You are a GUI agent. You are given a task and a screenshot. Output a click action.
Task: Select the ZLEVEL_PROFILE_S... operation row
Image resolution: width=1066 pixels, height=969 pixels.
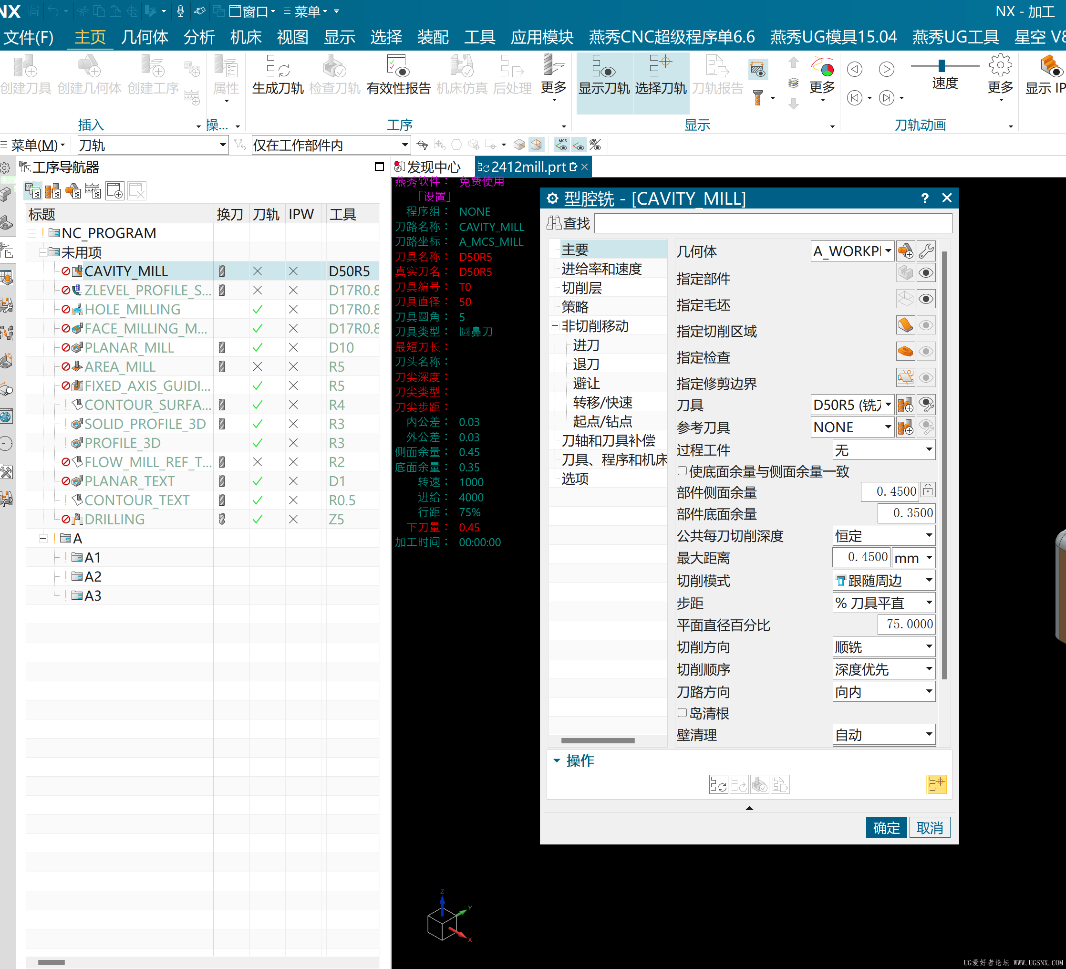(x=203, y=290)
